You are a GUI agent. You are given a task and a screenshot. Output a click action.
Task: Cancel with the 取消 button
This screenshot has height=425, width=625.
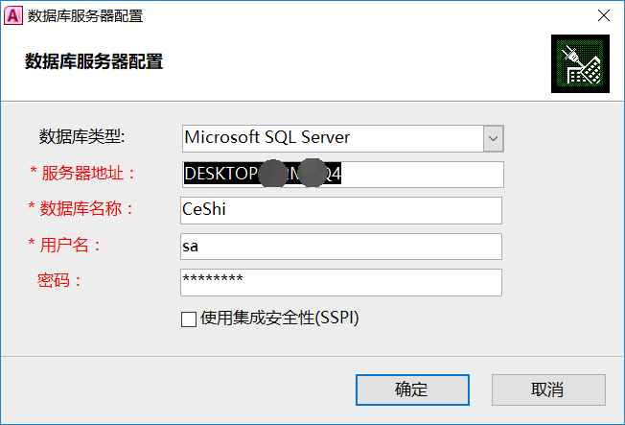coord(548,390)
